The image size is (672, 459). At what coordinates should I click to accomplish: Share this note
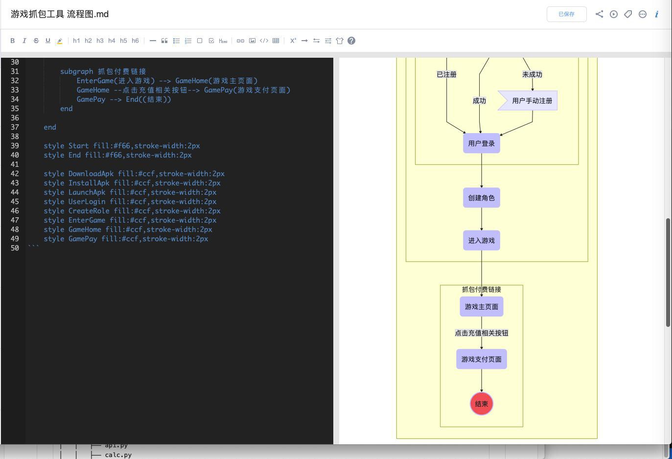pos(599,14)
